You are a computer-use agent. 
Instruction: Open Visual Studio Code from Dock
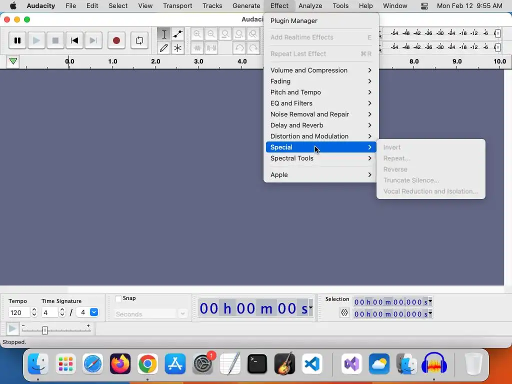pos(312,364)
